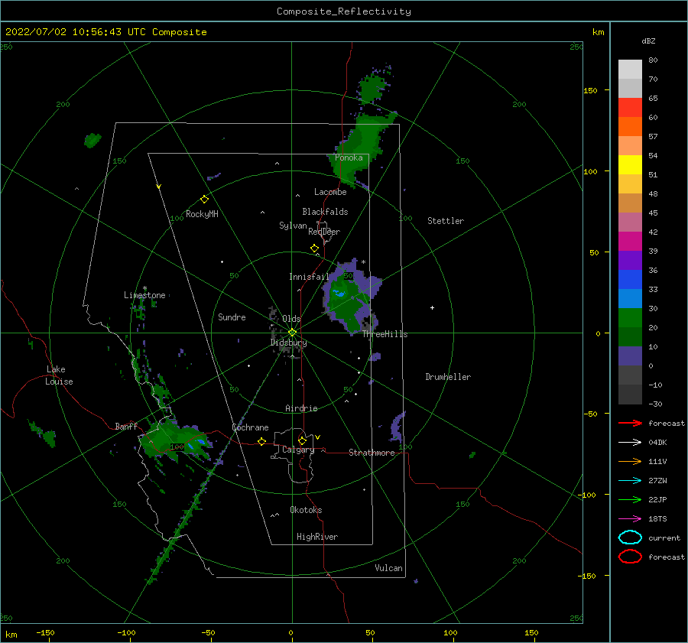Select the magenta 39-42 dBZ color swatch

[630, 242]
